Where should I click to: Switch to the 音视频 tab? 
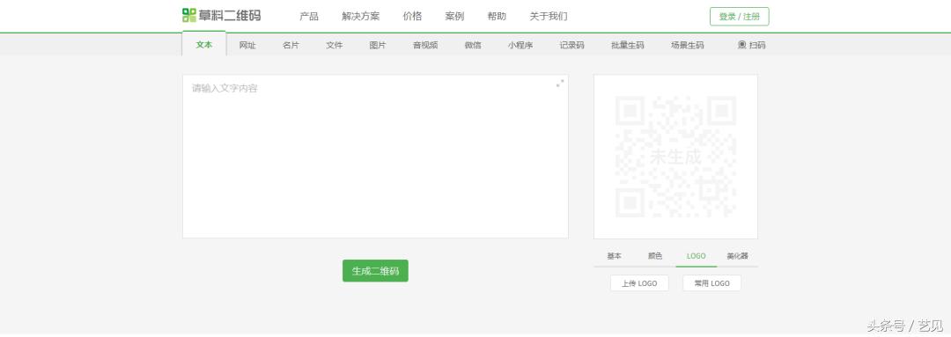[425, 45]
